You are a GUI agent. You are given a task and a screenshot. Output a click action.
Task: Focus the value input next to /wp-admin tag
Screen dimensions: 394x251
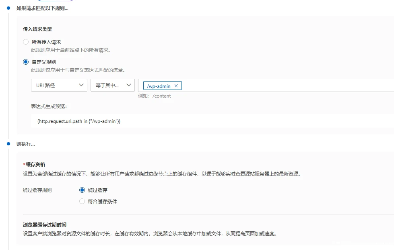(x=282, y=86)
